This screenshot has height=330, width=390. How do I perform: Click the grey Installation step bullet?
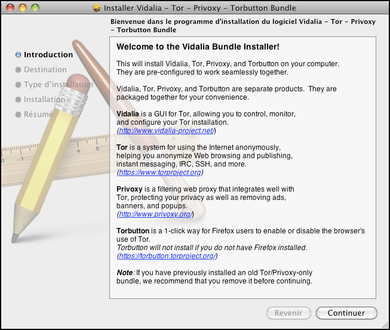18,100
